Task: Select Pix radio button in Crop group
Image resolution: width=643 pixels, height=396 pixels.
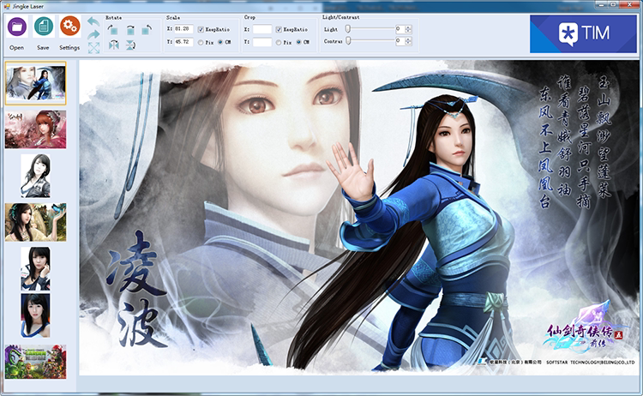Action: 279,42
